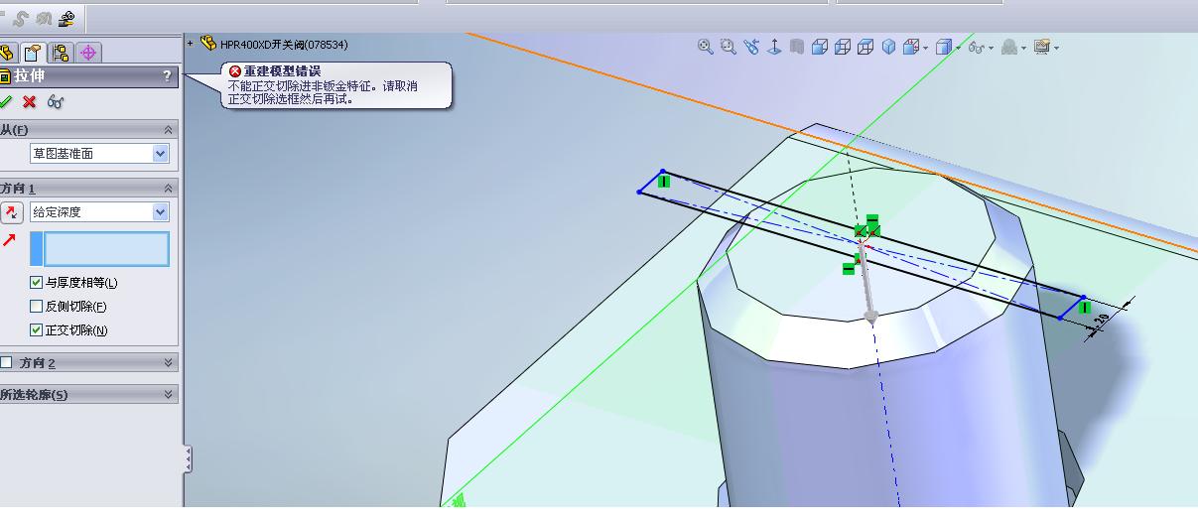Switch to PropertyManager tab
1198x521 pixels.
(x=34, y=53)
